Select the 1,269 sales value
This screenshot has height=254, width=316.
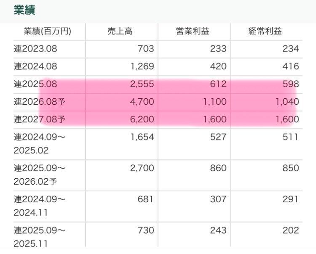[142, 66]
